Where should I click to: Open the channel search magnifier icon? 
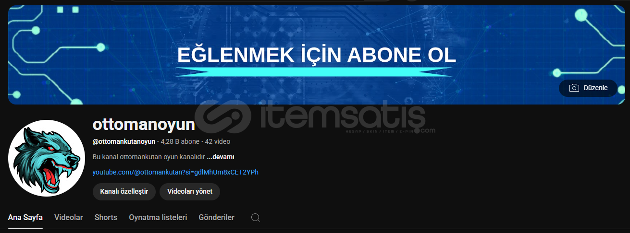coord(256,218)
